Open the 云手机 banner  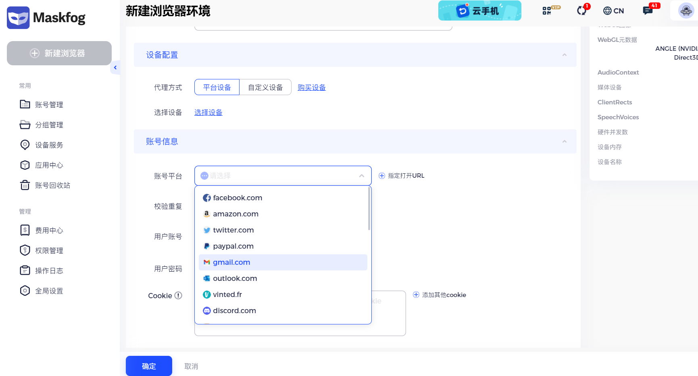480,10
